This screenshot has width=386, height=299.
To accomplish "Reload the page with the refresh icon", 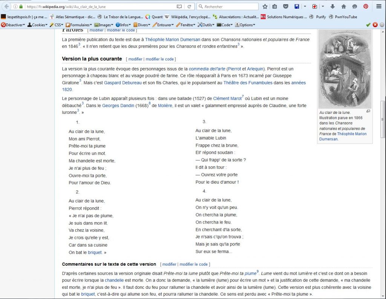I will (189, 7).
